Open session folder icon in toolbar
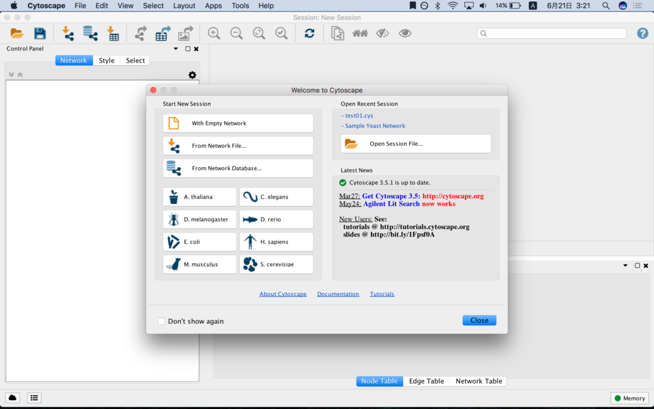Image resolution: width=654 pixels, height=409 pixels. point(17,33)
